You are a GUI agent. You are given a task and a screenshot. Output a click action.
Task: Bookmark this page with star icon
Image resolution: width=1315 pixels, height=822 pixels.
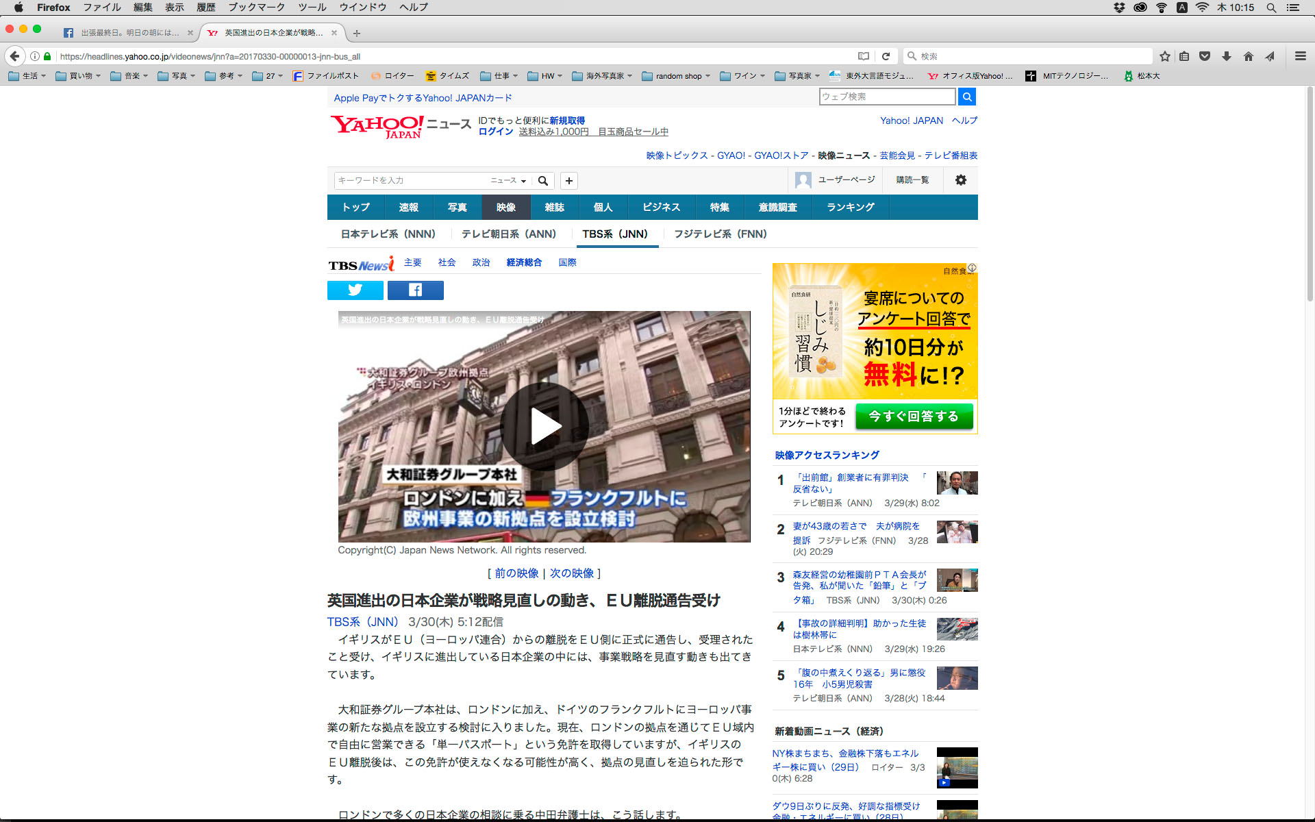click(1164, 56)
